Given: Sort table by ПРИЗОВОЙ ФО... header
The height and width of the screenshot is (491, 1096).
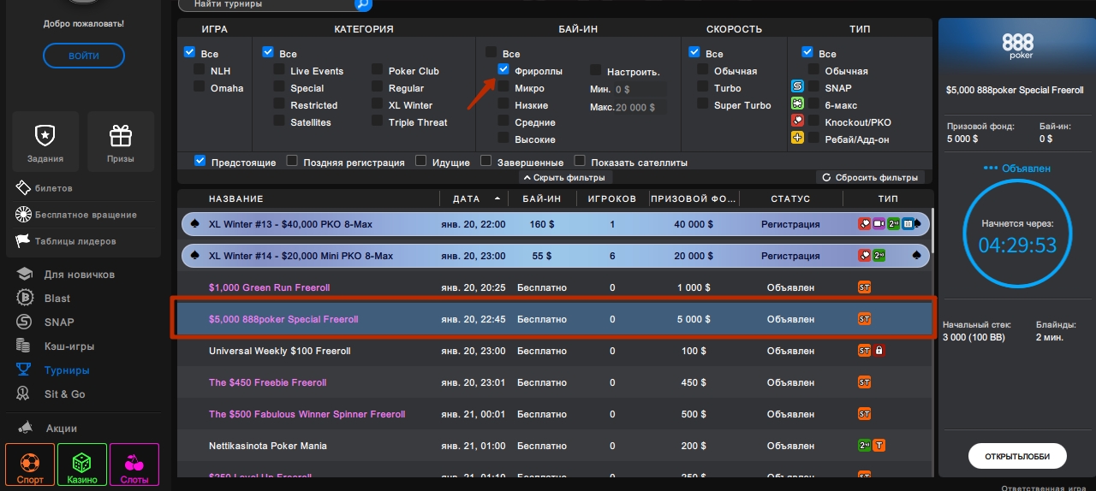Looking at the screenshot, I should [694, 198].
